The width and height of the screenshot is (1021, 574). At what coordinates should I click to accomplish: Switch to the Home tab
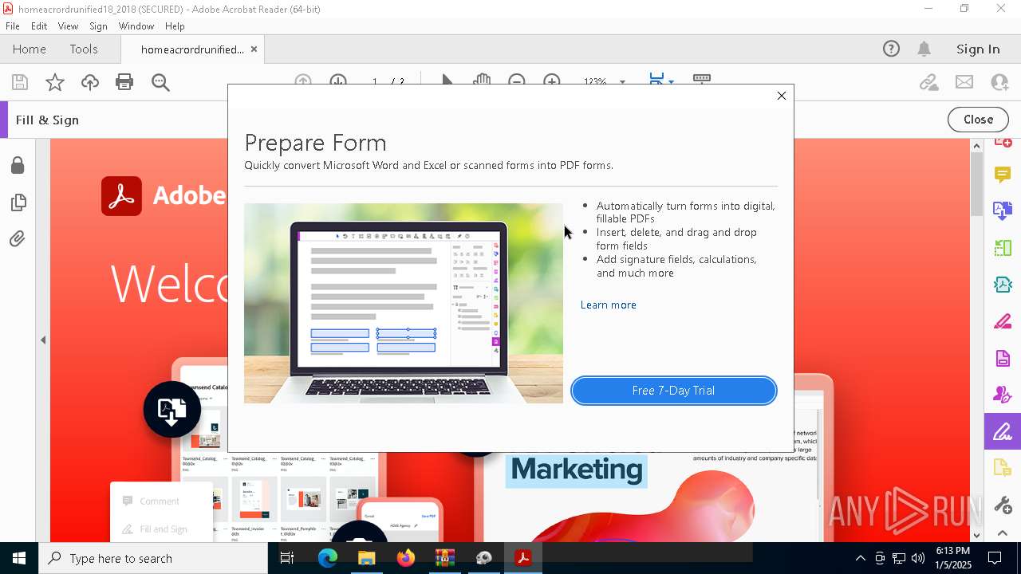(x=30, y=49)
